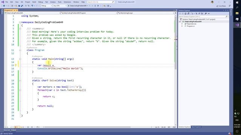Expand the Program.cs node

(x=182, y=26)
